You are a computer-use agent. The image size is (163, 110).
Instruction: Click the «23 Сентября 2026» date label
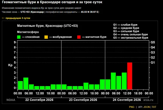click(83, 100)
